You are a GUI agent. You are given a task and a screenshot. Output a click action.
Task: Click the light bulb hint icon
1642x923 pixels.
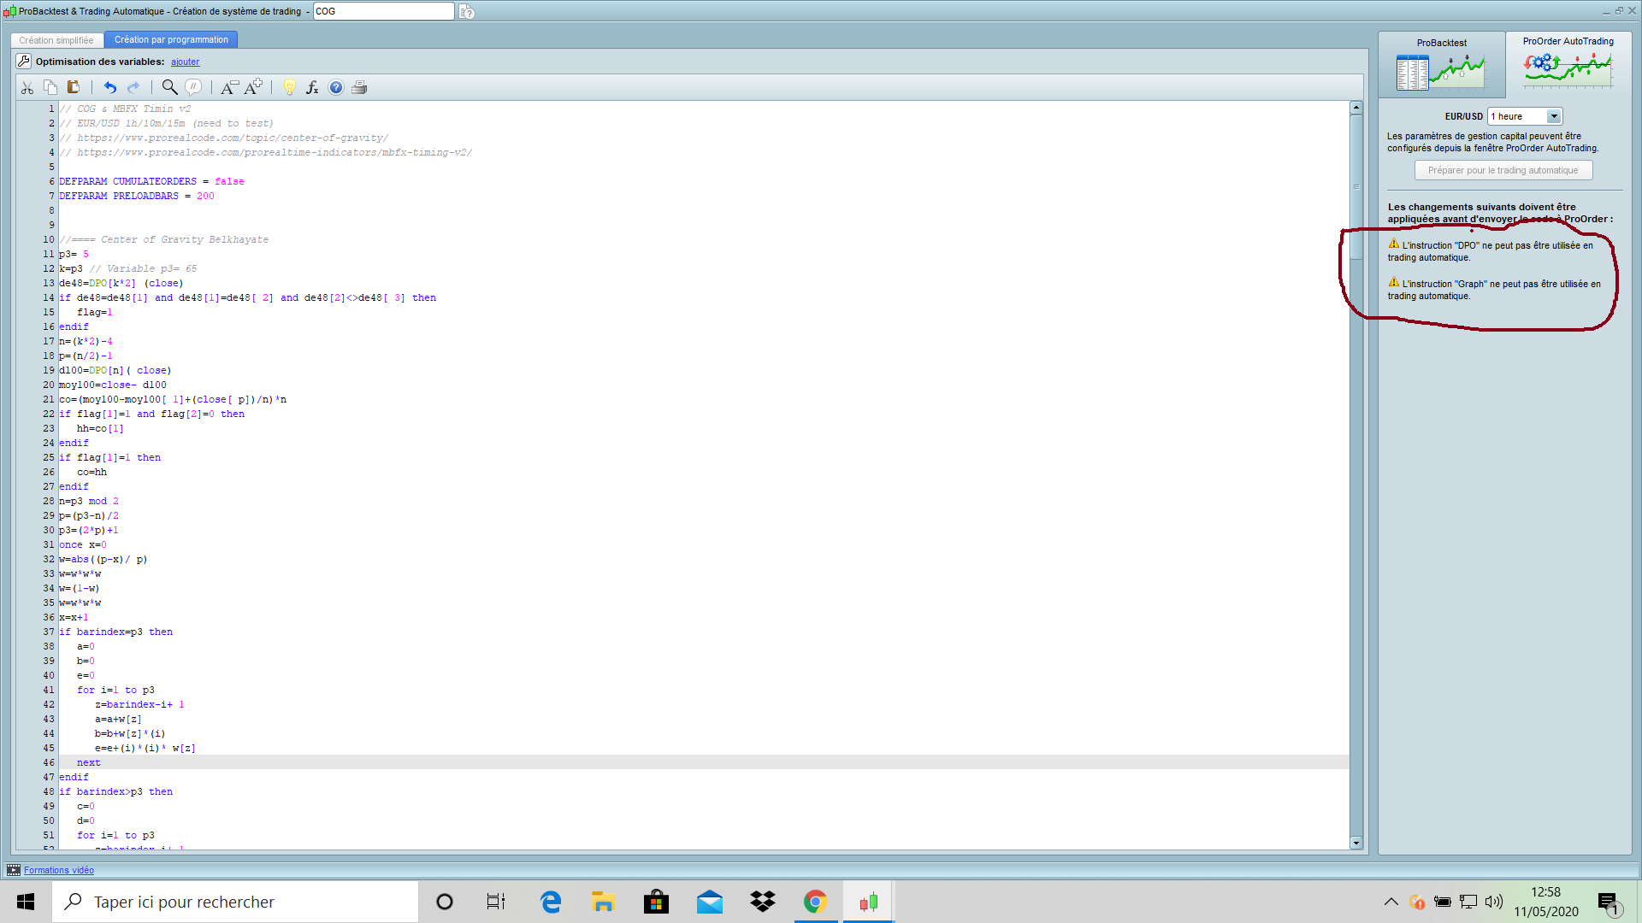pos(289,87)
